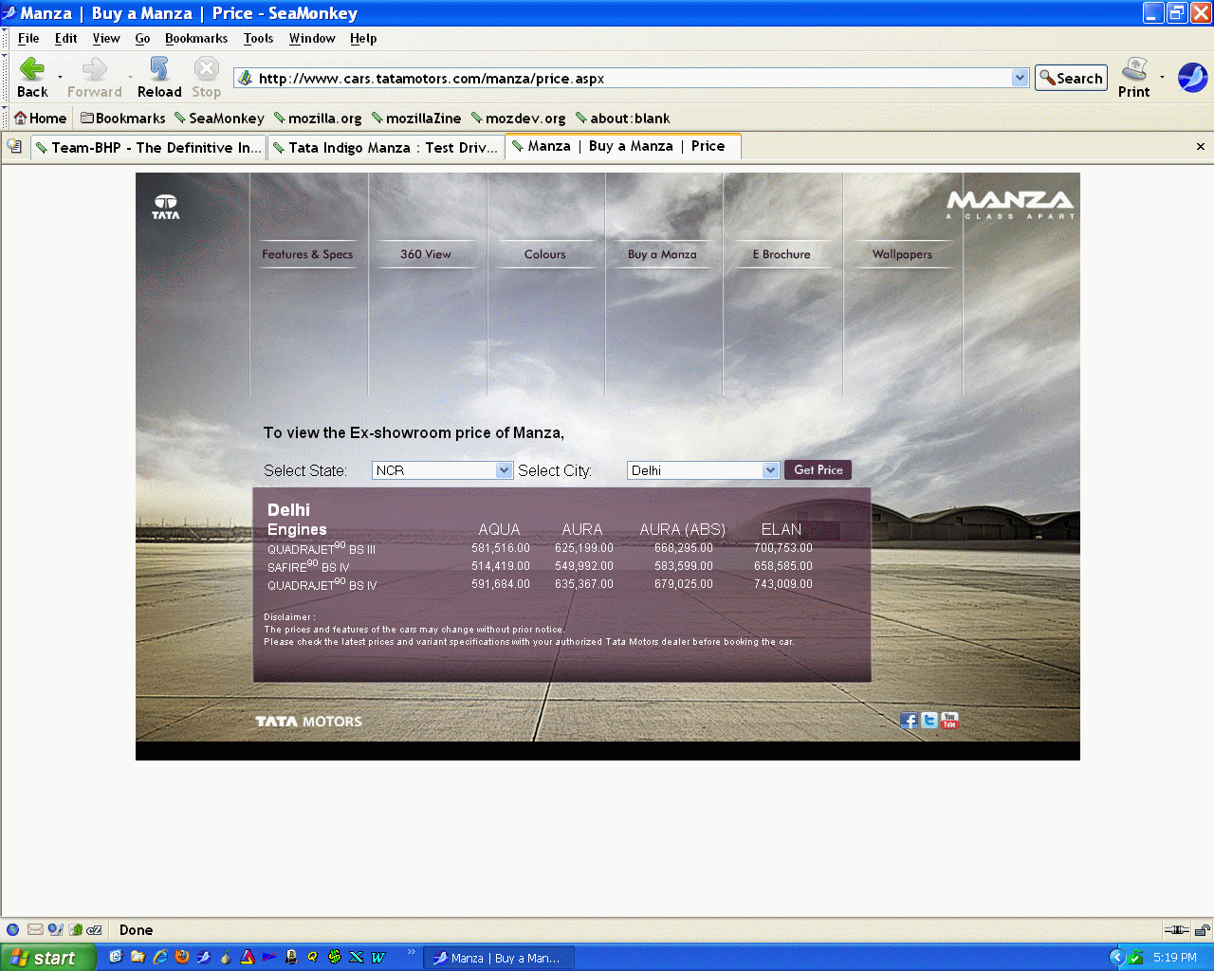Open mozdev.org bookmark in personal toolbar
The image size is (1214, 971).
[519, 119]
